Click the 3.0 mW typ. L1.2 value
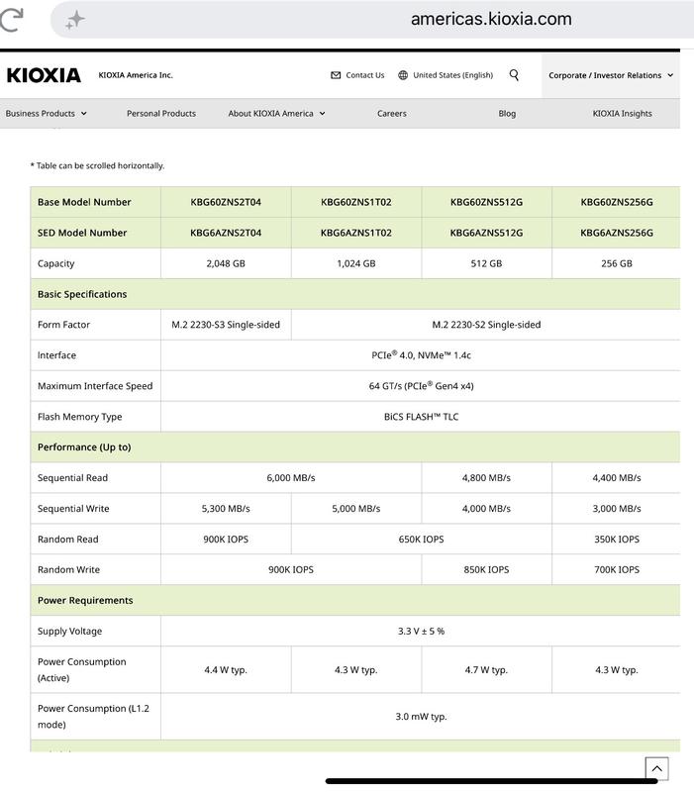The height and width of the screenshot is (792, 694). [x=421, y=717]
